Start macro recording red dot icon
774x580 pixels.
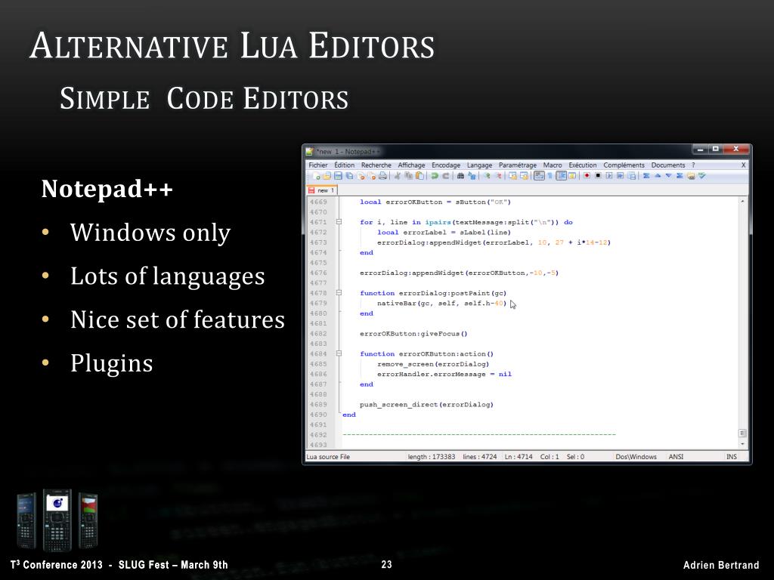587,175
